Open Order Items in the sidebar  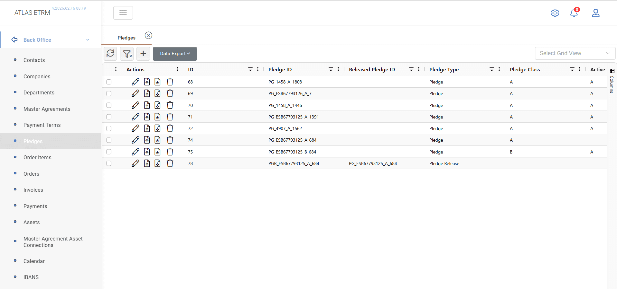[37, 157]
